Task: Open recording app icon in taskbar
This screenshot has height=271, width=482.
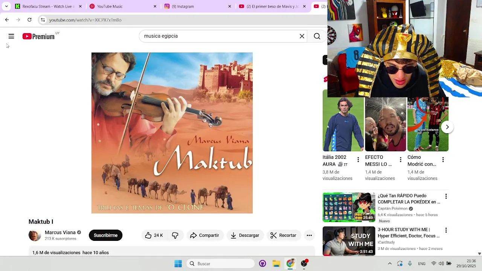Action: pos(304,263)
